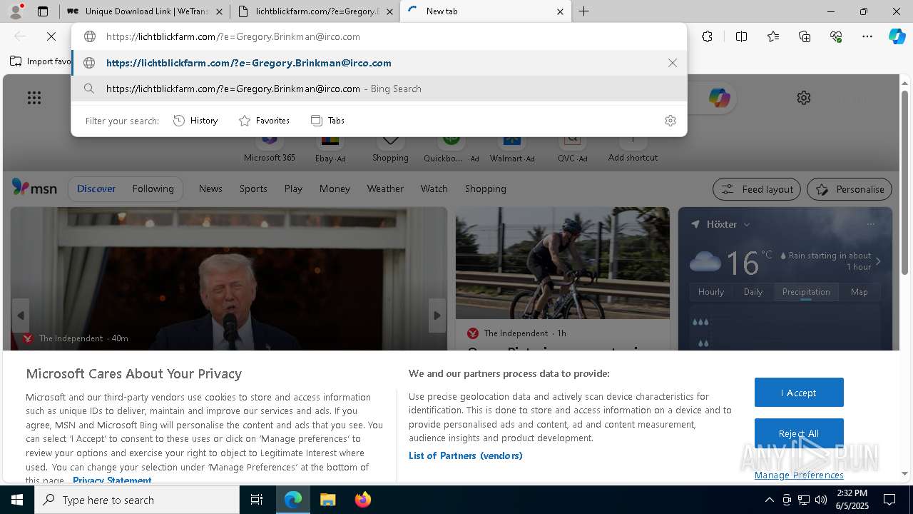913x514 pixels.
Task: Close the New tab tab
Action: pos(560,11)
